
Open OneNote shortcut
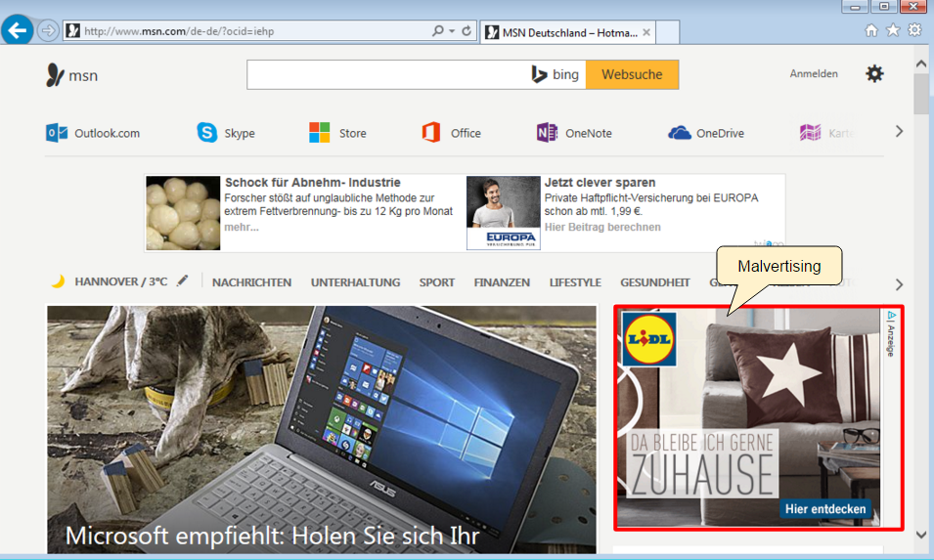[x=547, y=133]
